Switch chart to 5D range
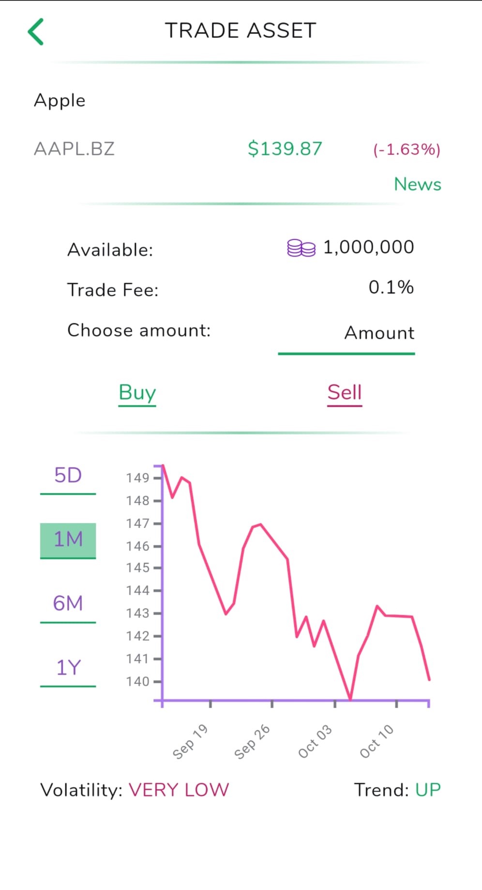 click(68, 476)
